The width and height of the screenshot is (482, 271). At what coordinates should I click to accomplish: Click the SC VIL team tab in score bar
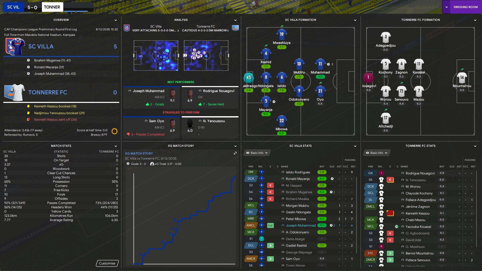click(x=13, y=7)
